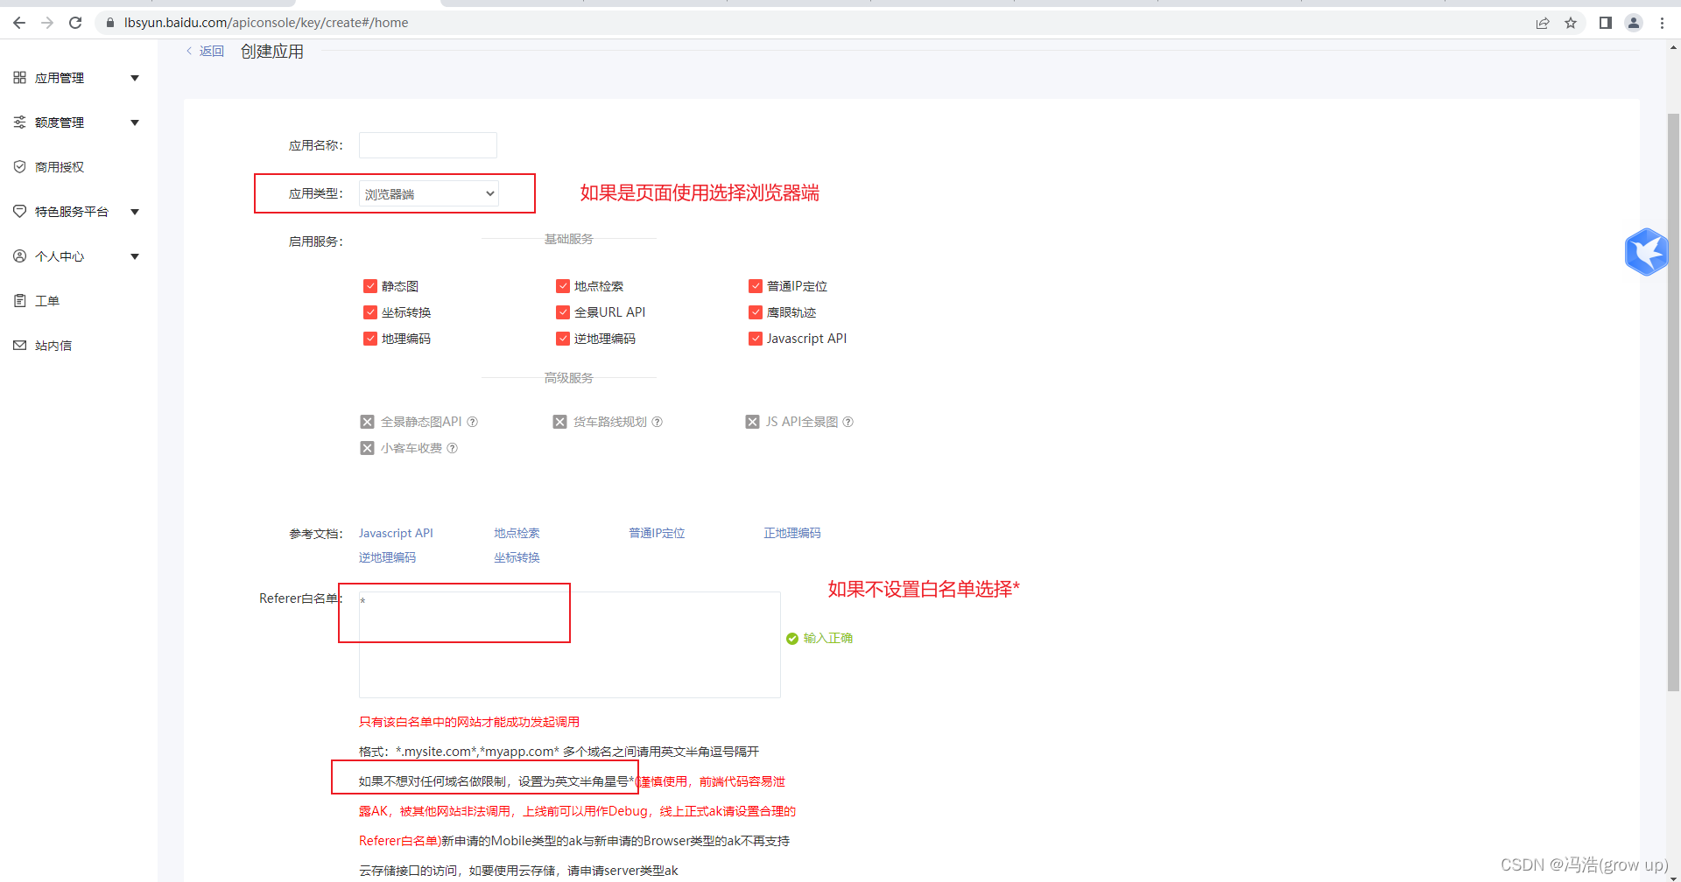
Task: Expand 个人中心 menu arrow
Action: tap(135, 256)
